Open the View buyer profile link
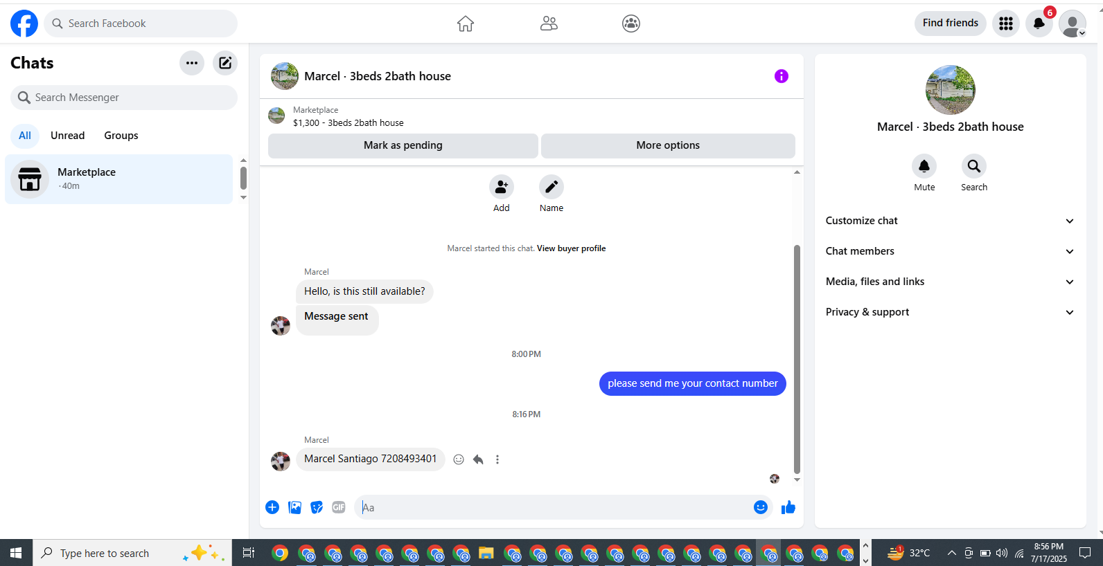This screenshot has height=566, width=1103. (x=571, y=248)
